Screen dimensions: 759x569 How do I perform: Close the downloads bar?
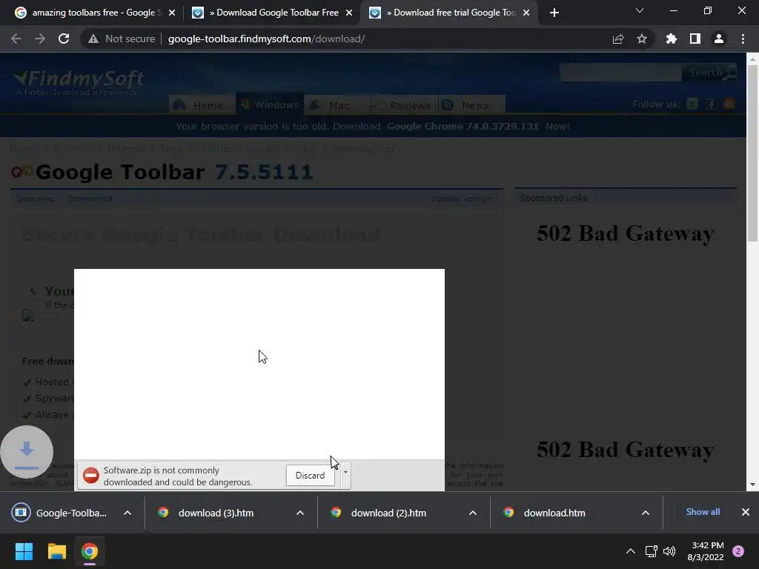click(746, 512)
